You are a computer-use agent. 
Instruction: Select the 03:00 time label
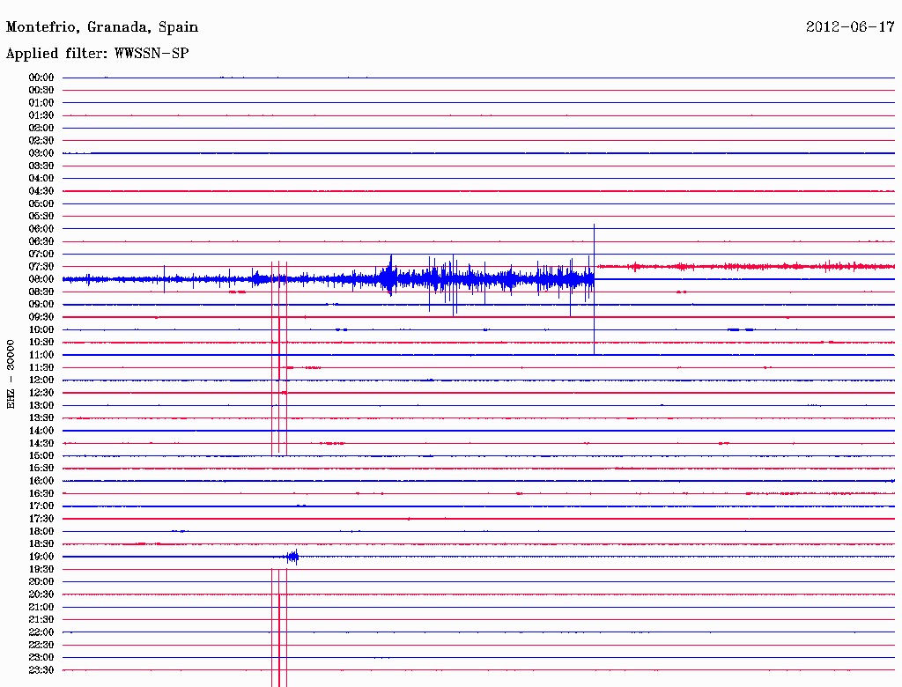(x=41, y=153)
